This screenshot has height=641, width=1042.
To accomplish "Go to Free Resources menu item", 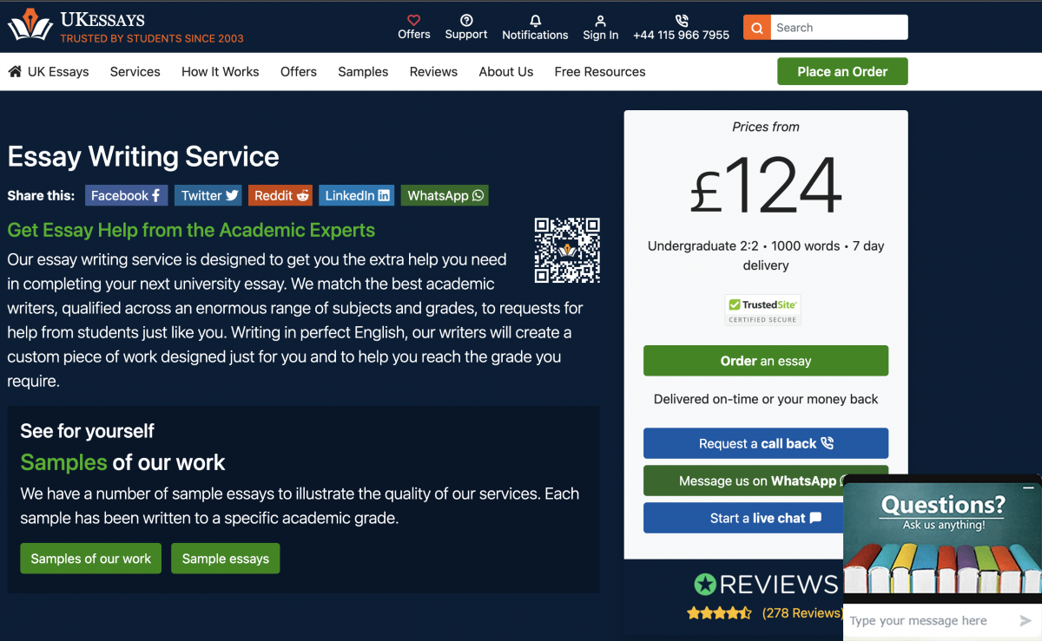I will 599,72.
